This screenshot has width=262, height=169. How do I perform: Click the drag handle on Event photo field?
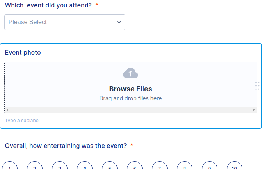point(257,86)
